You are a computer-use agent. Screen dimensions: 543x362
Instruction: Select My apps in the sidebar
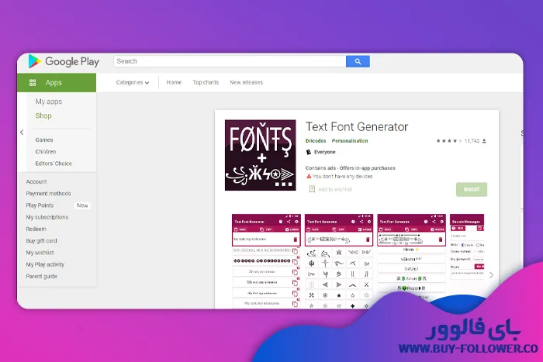(x=49, y=102)
